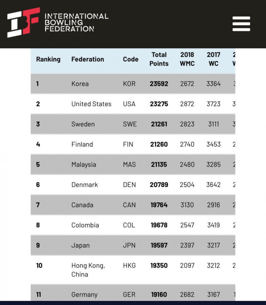Click Germany's total points 19160
This screenshot has width=266, height=305.
(159, 295)
